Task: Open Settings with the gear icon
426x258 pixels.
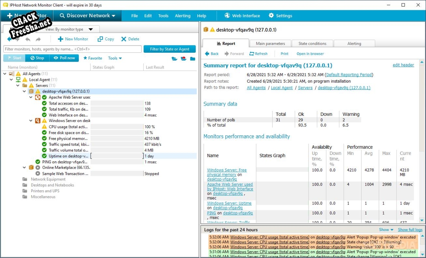Action: [271, 15]
